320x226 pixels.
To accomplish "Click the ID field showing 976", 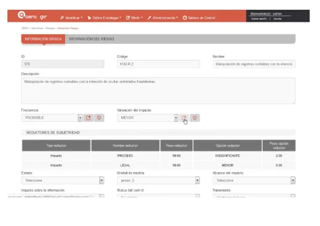I will [x=62, y=64].
